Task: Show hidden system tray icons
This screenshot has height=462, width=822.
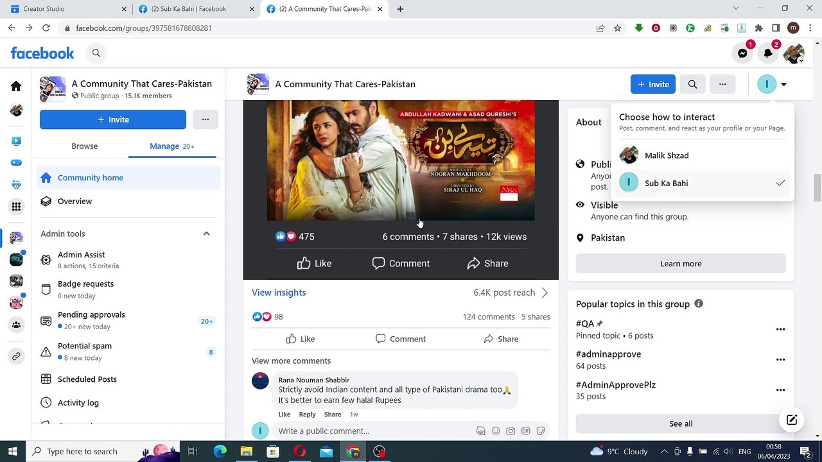Action: 664,451
